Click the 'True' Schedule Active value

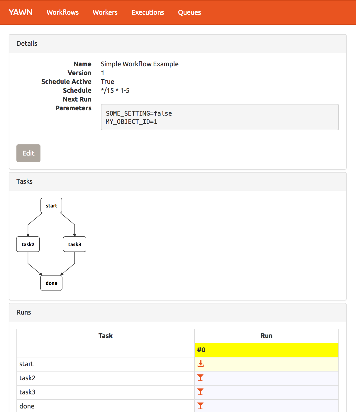(x=108, y=82)
